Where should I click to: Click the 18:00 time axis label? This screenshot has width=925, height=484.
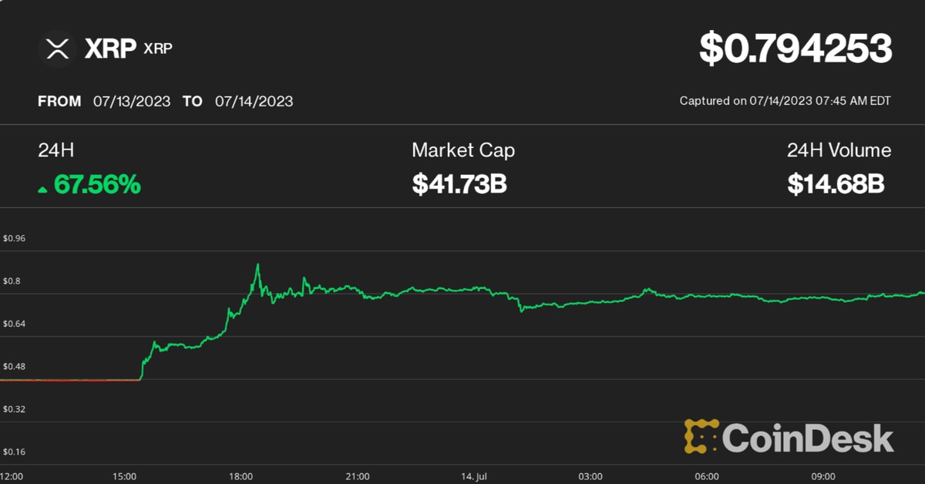coord(240,476)
